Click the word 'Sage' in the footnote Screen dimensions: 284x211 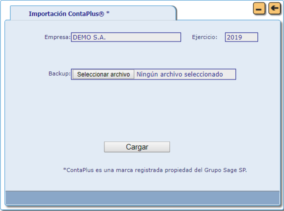[230, 170]
